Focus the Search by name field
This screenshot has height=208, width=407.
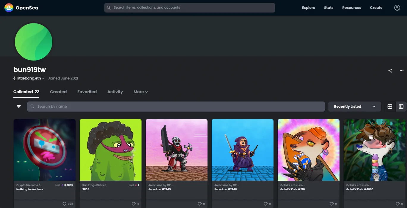[x=176, y=107]
